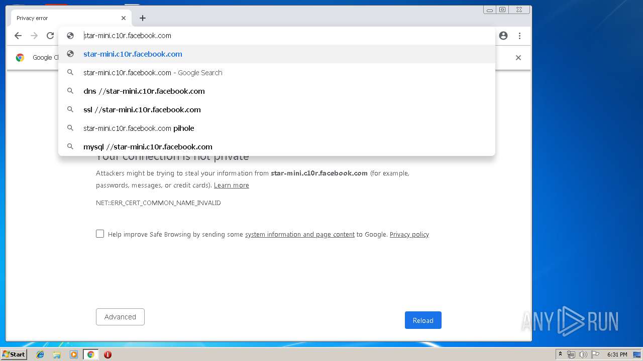
Task: Click the Advanced button
Action: [120, 317]
